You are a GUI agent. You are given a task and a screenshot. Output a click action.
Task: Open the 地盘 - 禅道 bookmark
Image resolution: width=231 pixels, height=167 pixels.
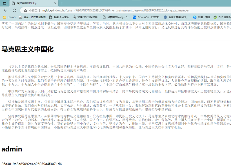[202, 17]
